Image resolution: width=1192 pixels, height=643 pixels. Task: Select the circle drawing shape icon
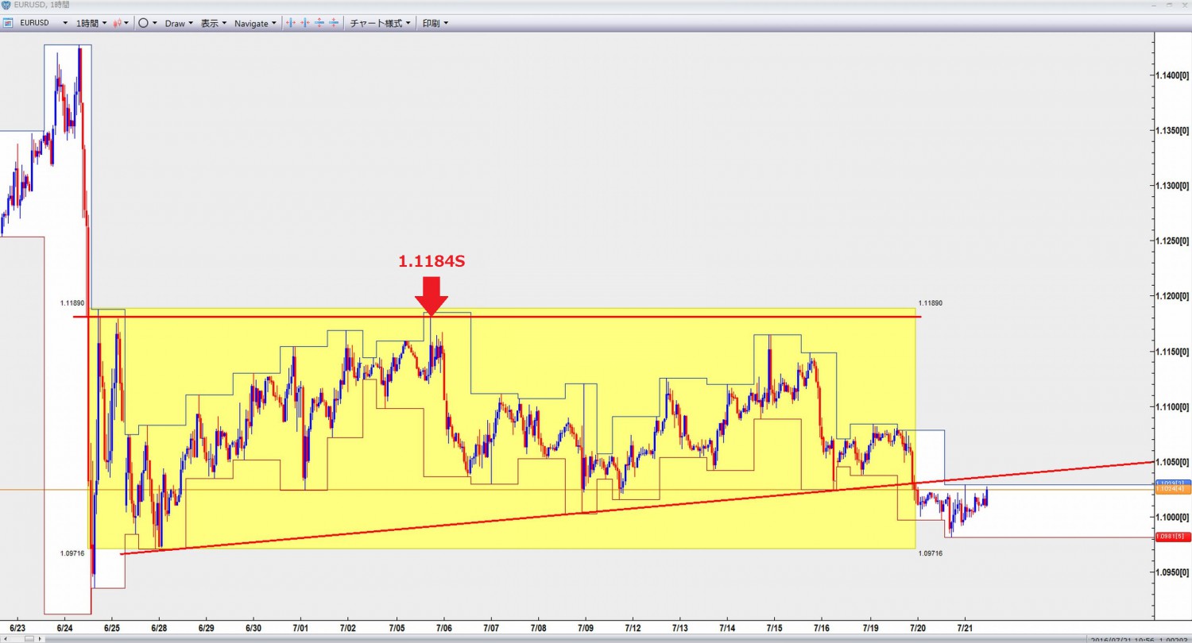pos(143,23)
